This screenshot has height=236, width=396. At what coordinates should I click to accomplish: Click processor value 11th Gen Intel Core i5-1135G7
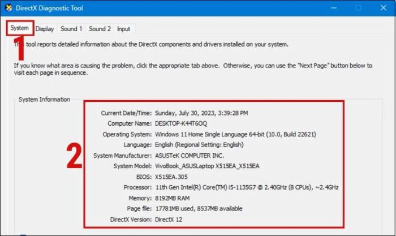(247, 187)
